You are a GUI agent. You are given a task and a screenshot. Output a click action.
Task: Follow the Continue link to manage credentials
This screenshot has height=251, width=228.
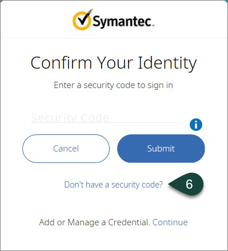pyautogui.click(x=170, y=222)
